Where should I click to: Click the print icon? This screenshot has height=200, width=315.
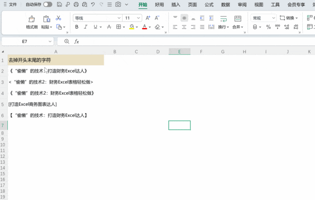point(76,4)
